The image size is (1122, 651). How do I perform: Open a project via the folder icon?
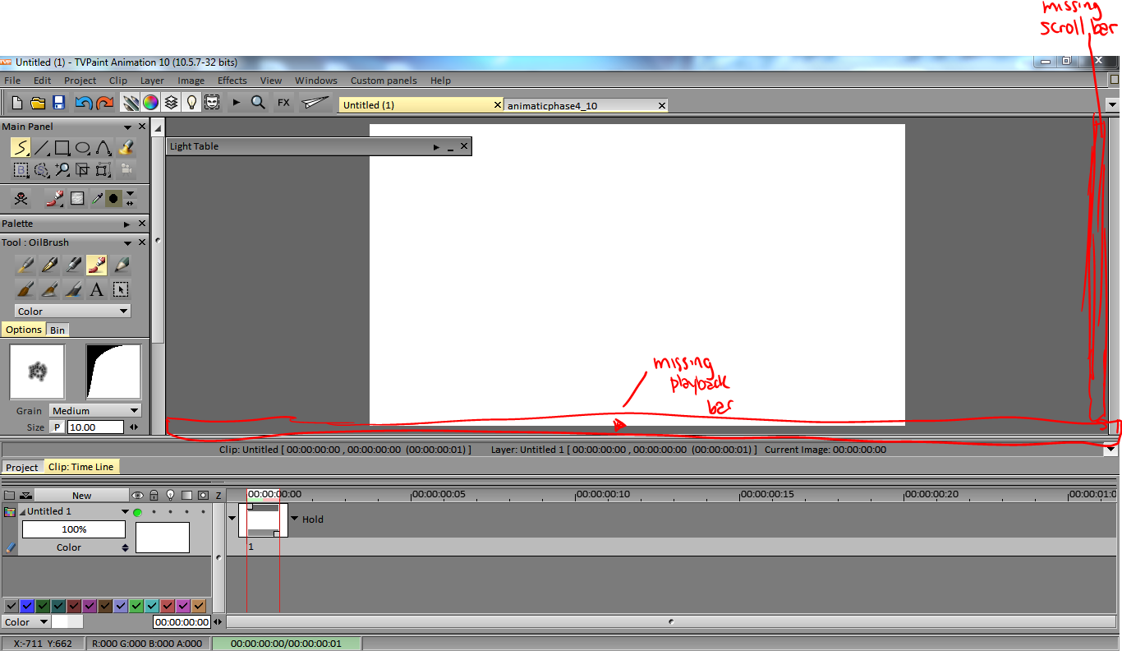38,103
